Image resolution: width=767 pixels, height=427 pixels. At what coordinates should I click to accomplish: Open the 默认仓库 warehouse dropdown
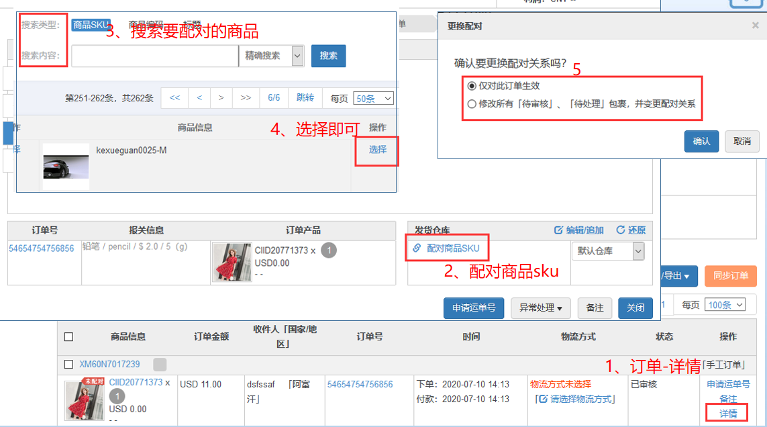[608, 251]
